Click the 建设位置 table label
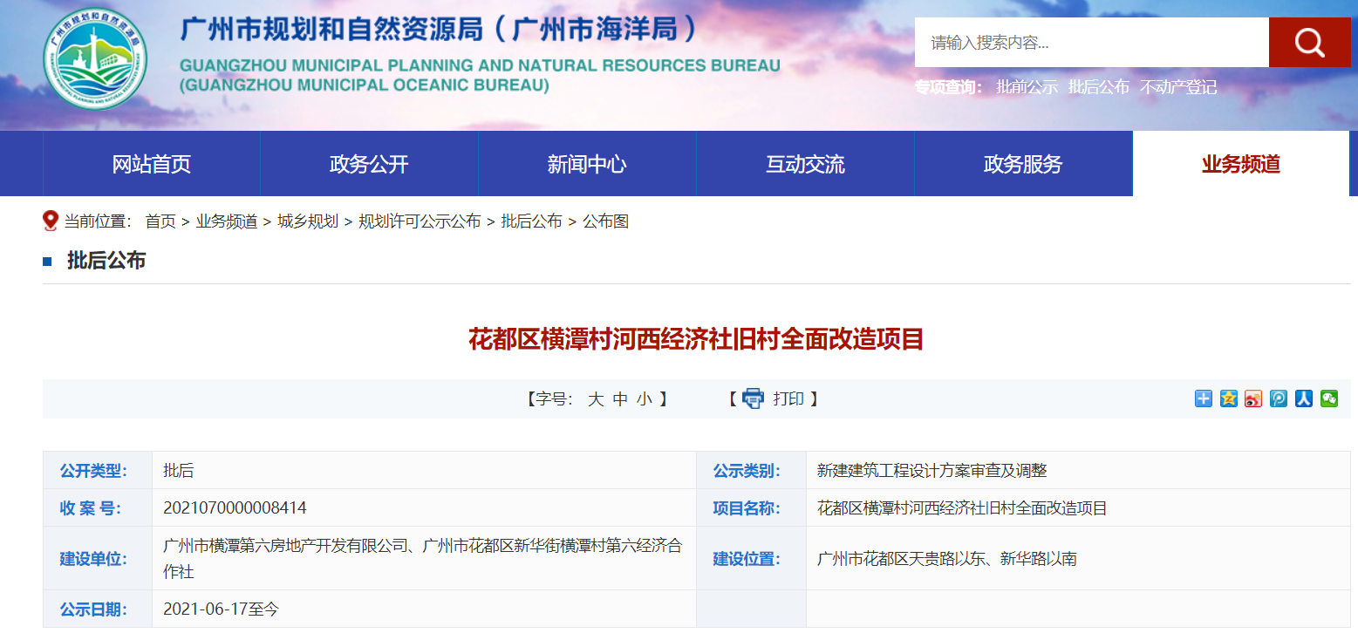1358x640 pixels. click(x=747, y=559)
